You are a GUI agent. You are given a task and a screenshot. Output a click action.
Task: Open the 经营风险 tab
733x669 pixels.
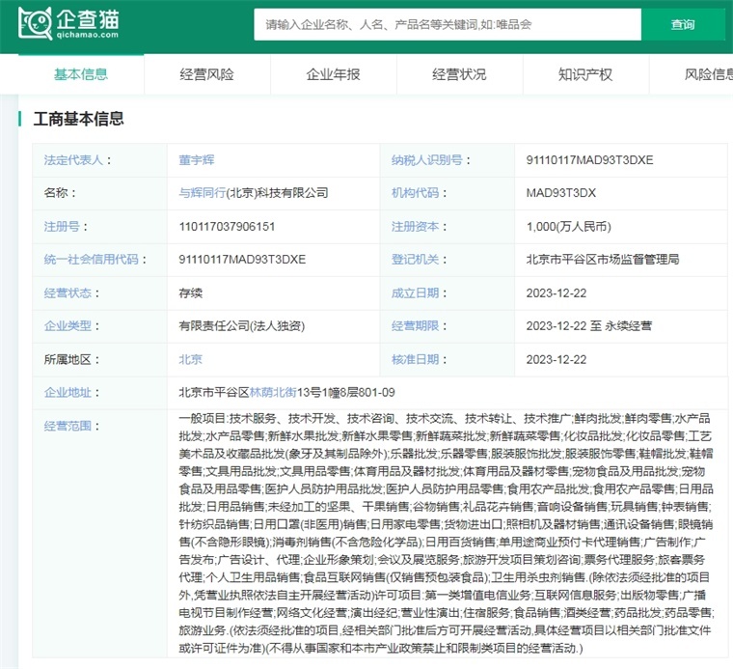(x=207, y=74)
